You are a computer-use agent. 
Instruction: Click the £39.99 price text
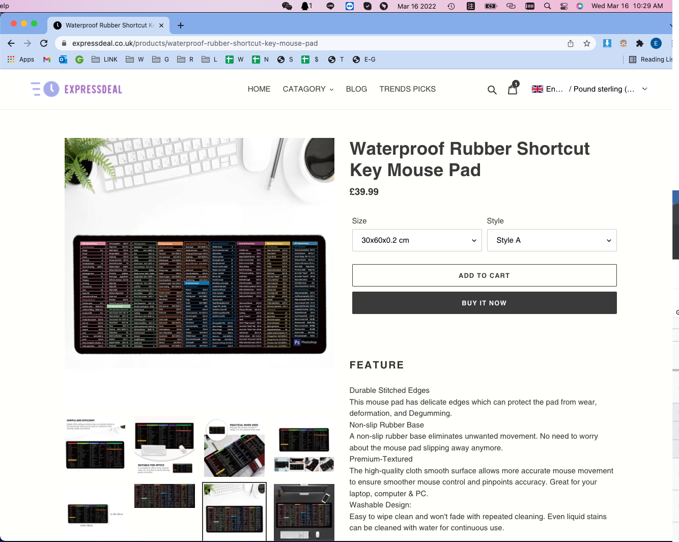click(x=364, y=192)
